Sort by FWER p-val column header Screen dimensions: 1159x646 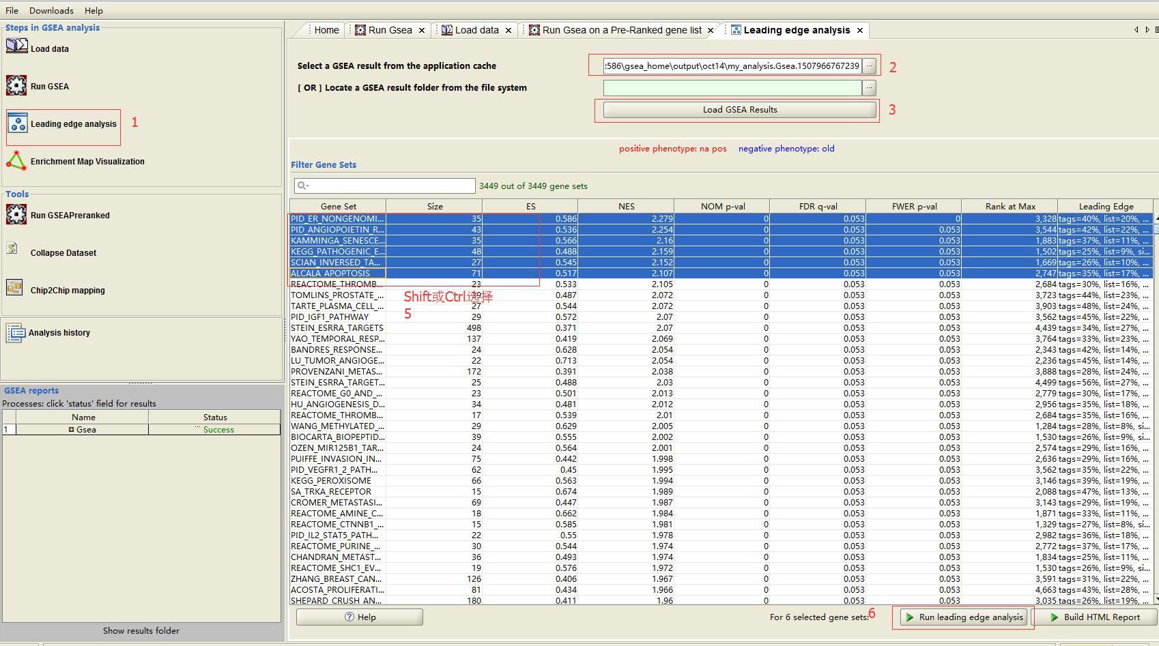(914, 206)
